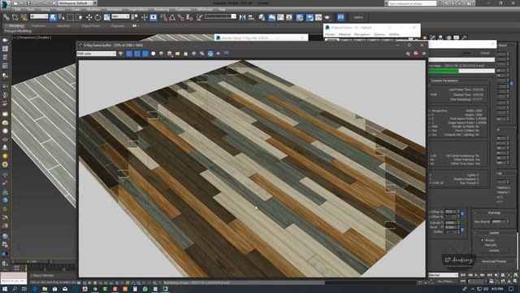Cancel the rendering in progress dialog
The width and height of the screenshot is (520, 293).
[x=485, y=53]
